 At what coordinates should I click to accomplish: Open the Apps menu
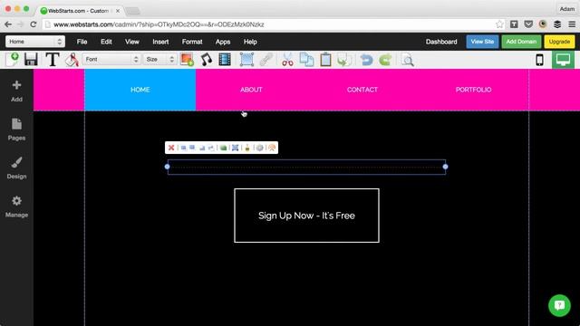tap(223, 42)
